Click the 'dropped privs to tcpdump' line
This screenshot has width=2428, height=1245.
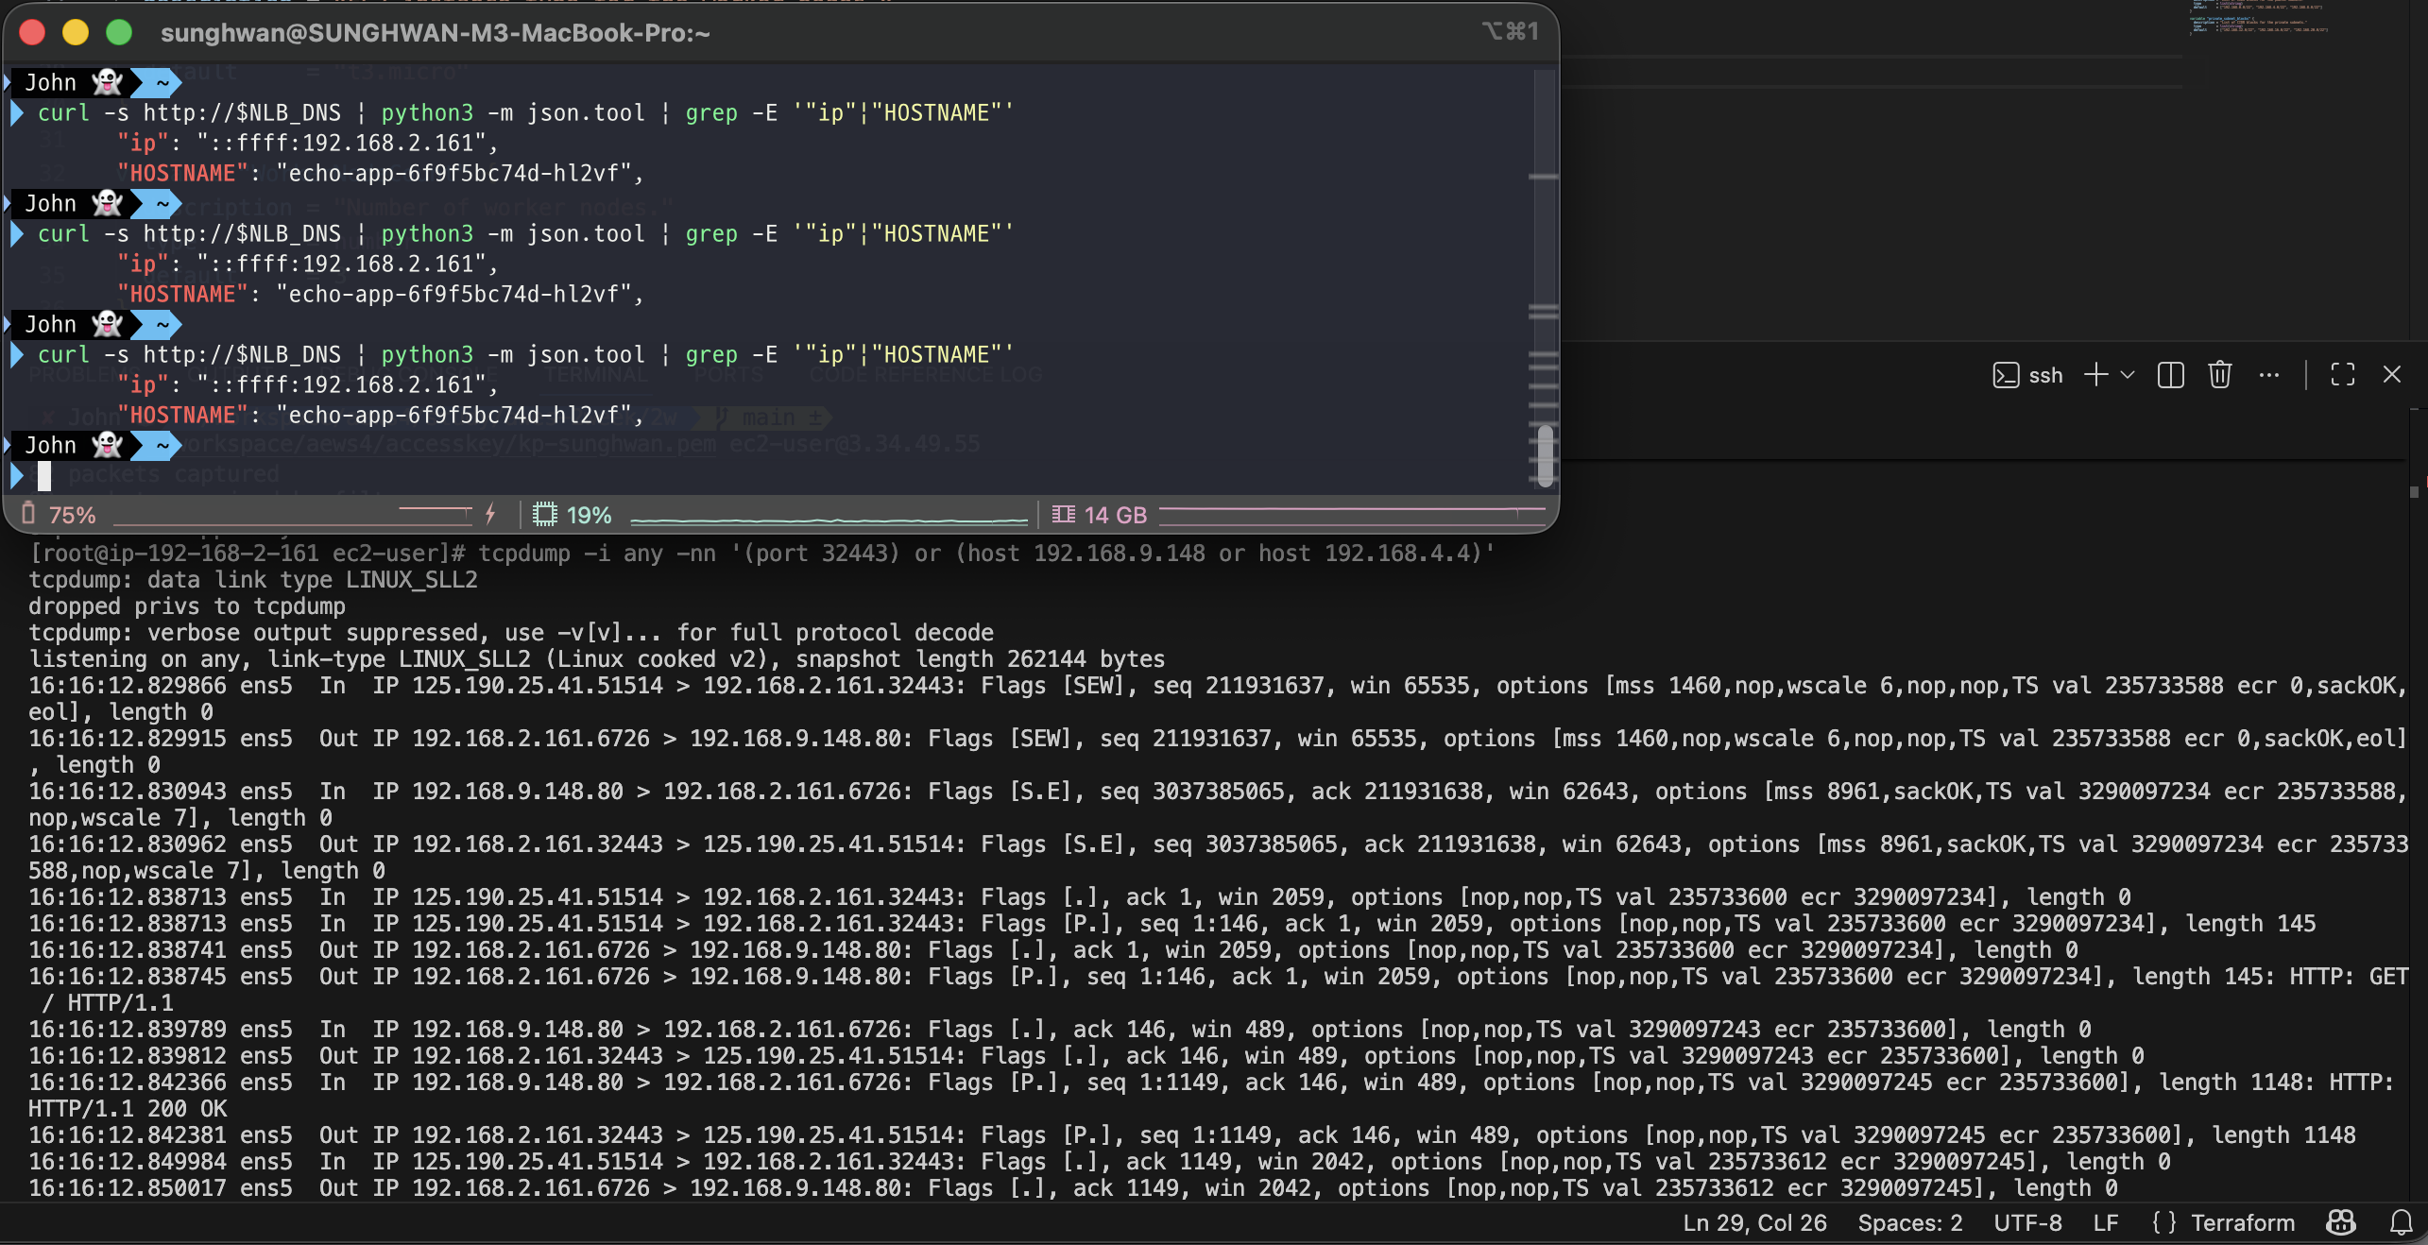(x=187, y=605)
